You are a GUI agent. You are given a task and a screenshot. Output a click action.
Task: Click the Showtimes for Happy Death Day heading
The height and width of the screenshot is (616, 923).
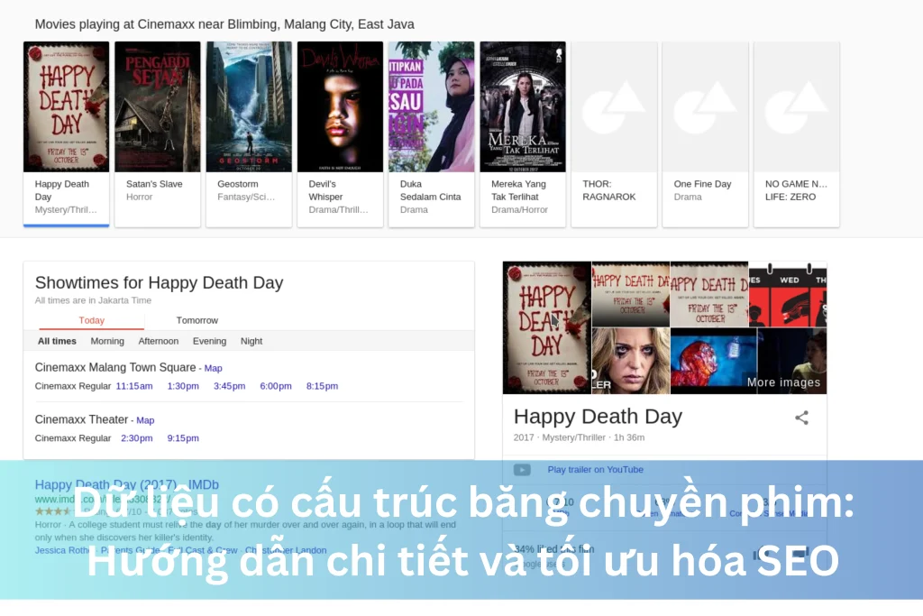click(159, 282)
